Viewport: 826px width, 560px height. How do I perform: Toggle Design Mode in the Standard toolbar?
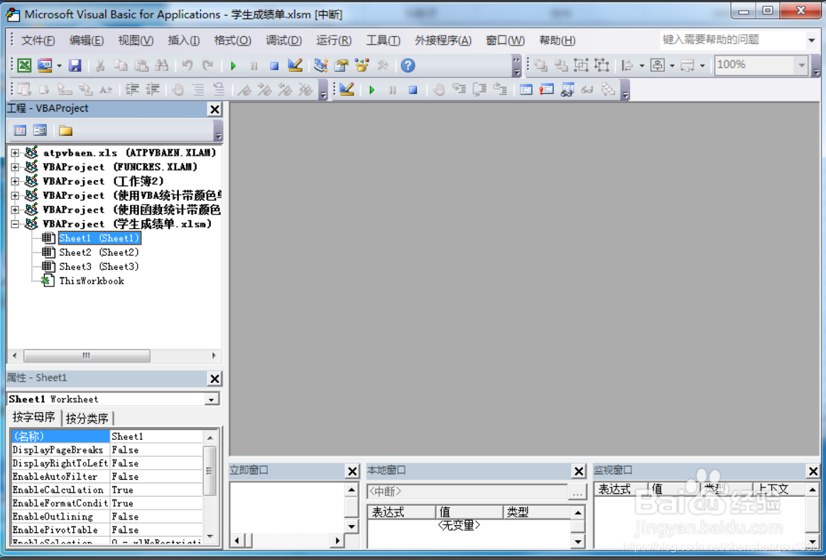tap(295, 65)
